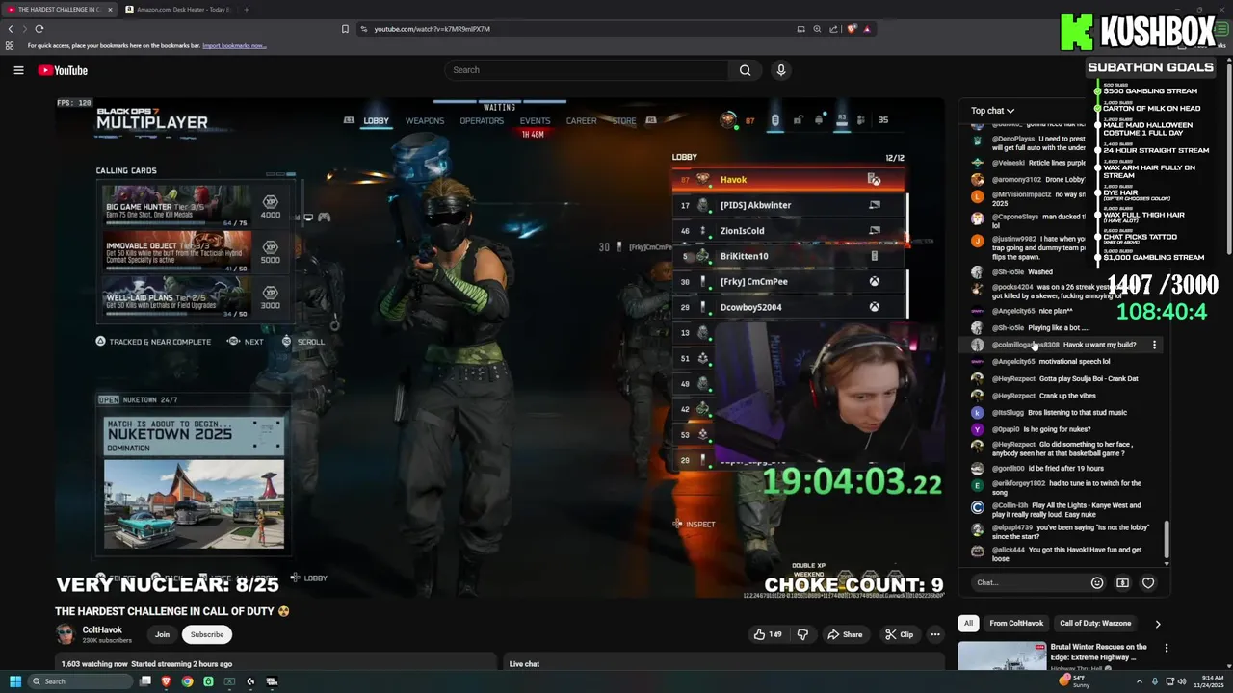
Task: Switch to the THE HARDEST CHALLENGE browser tab
Action: pos(58,10)
